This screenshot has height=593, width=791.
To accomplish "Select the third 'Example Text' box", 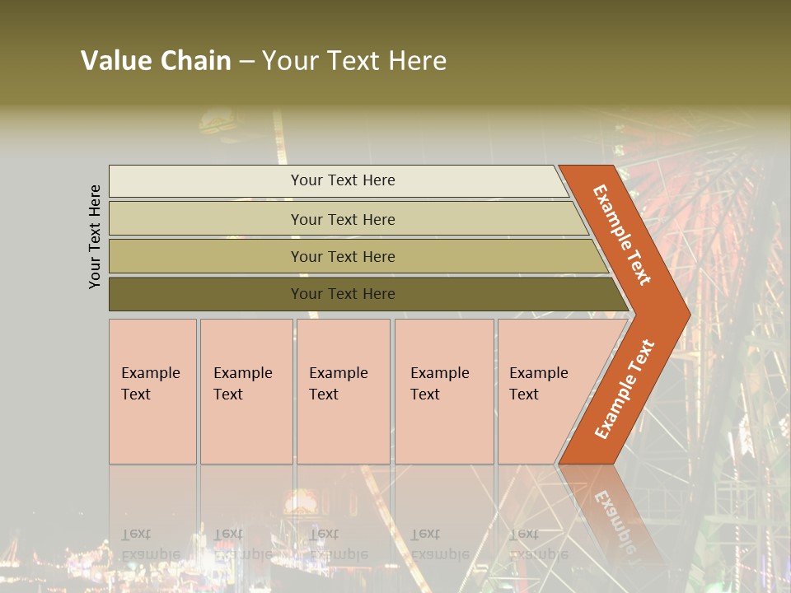I will coord(344,391).
